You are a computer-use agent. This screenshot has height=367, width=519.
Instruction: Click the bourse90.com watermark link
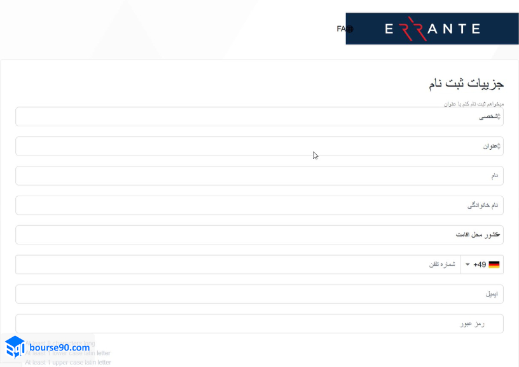coord(59,347)
